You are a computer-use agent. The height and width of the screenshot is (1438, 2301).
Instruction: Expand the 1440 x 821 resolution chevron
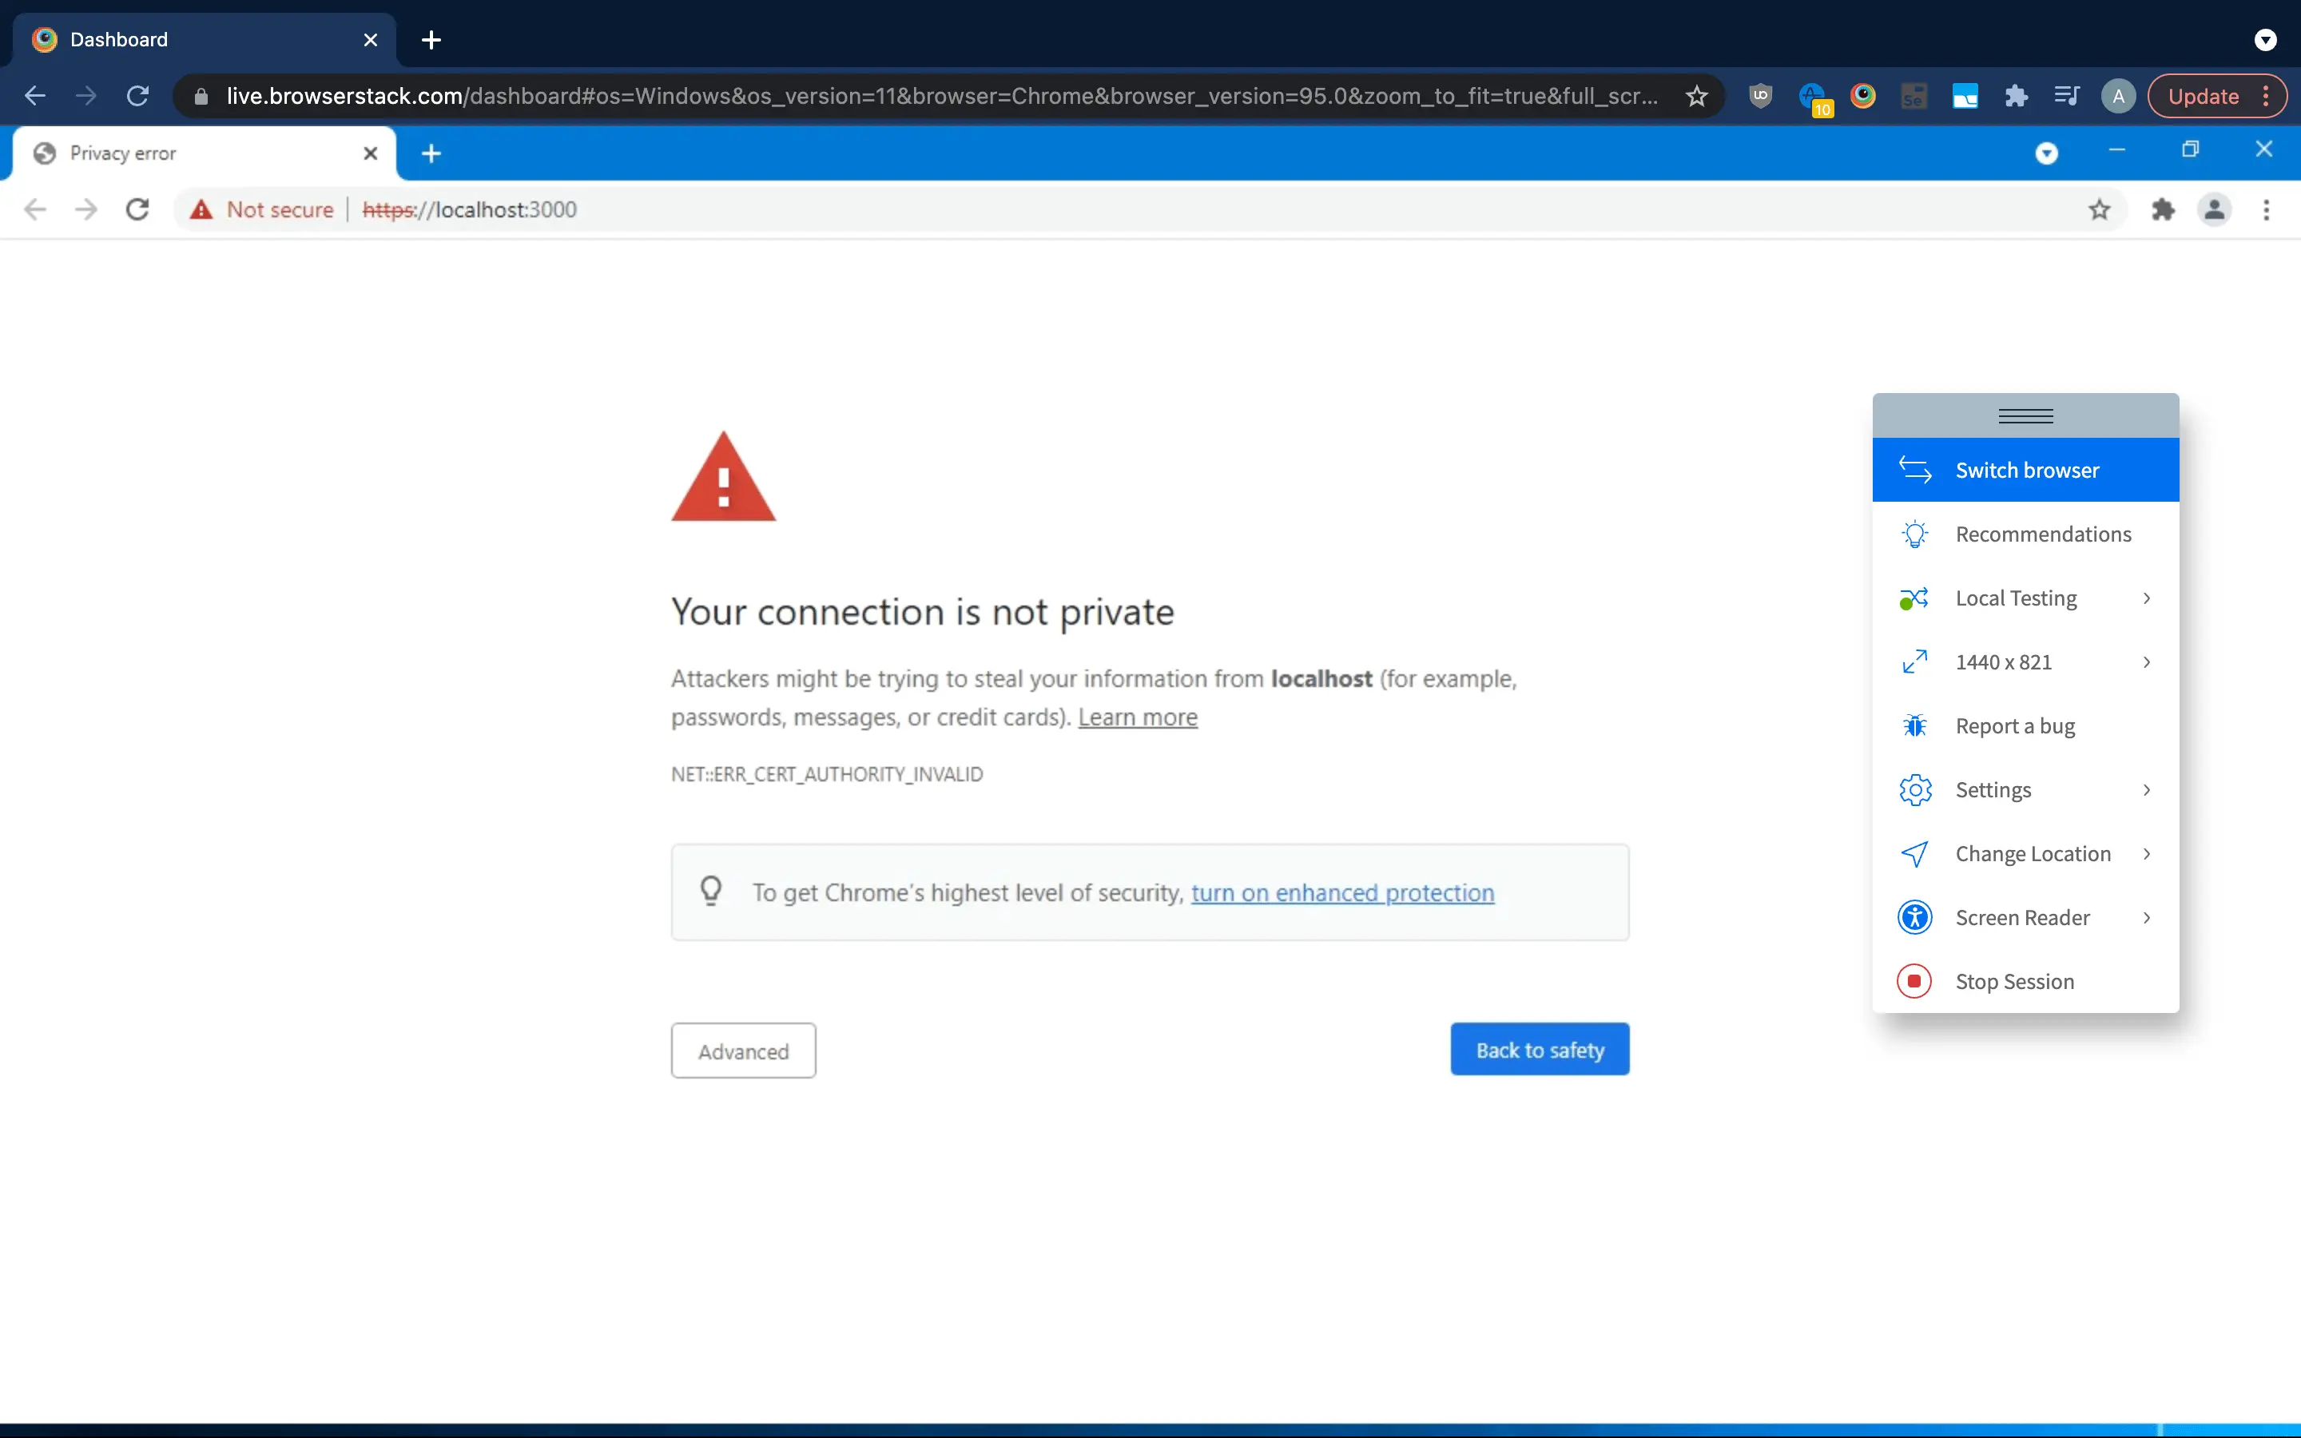2146,662
